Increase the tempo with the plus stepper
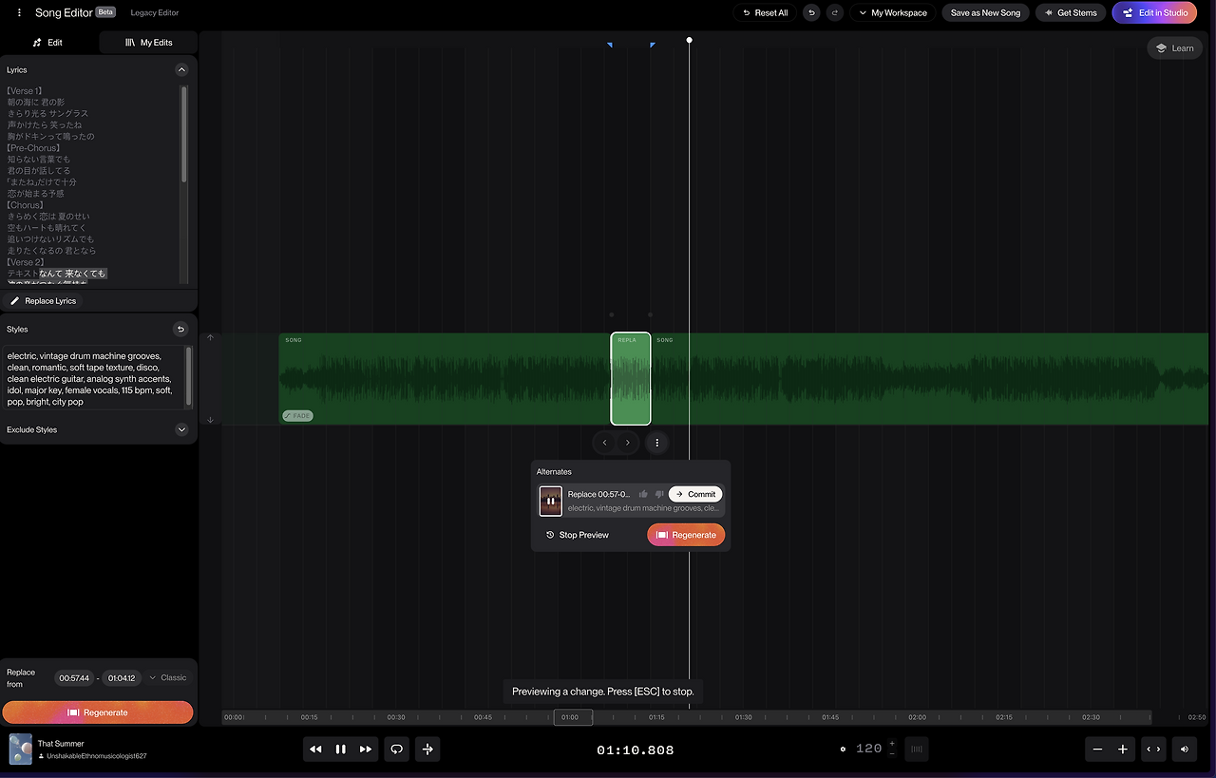1216x778 pixels. tap(892, 744)
